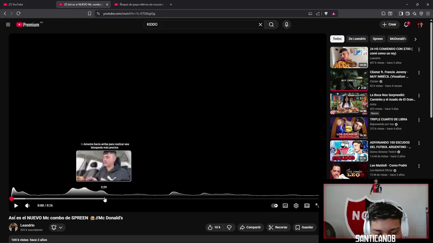
Task: Open options for La Boca Nos Sorprendió
Action: [419, 96]
